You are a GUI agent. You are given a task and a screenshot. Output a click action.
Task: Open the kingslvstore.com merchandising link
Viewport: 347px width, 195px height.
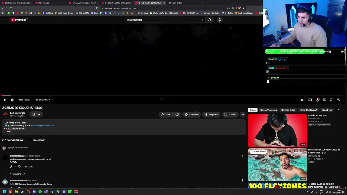point(43,126)
